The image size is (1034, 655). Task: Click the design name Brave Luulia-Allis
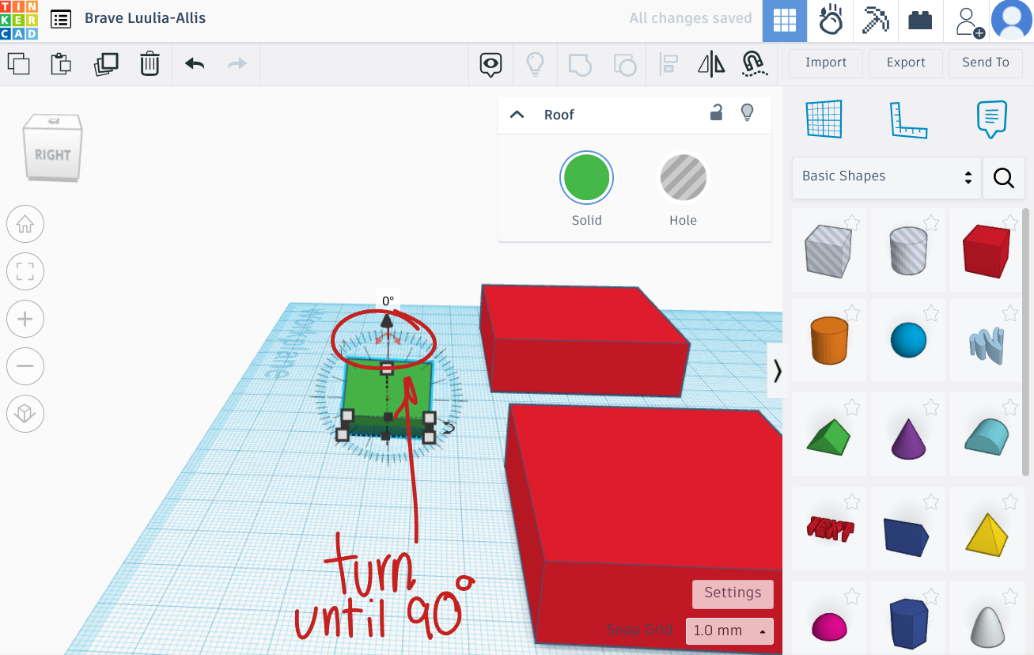[145, 18]
